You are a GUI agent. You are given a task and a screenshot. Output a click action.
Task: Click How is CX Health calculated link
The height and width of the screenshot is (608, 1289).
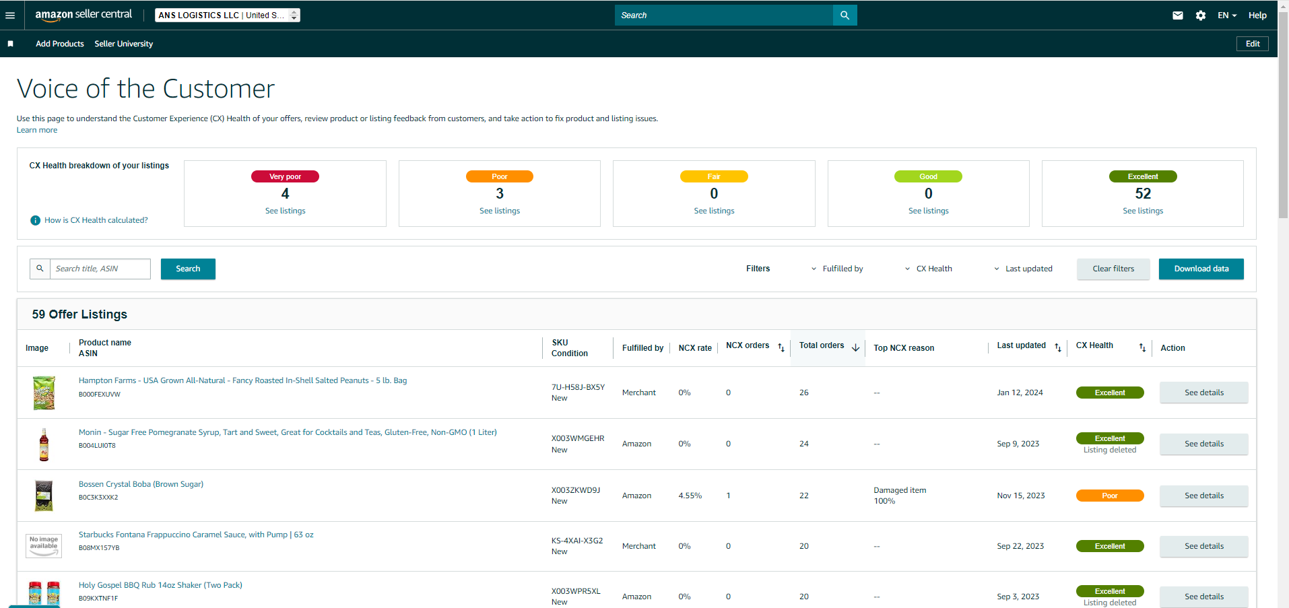(96, 220)
